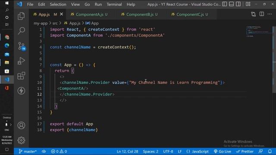Open the Thunder Client lightning icon view
Screen dimensions: 276x155
[21, 91]
